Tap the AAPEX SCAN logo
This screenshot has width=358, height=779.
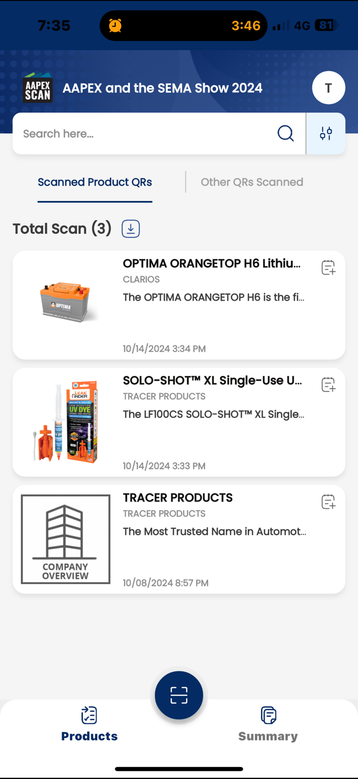pyautogui.click(x=37, y=87)
